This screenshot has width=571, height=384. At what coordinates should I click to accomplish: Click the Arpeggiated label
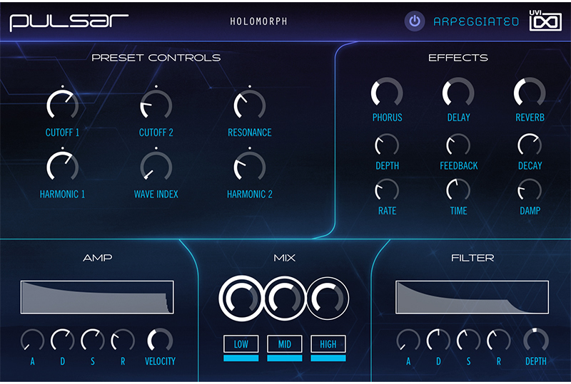point(476,22)
